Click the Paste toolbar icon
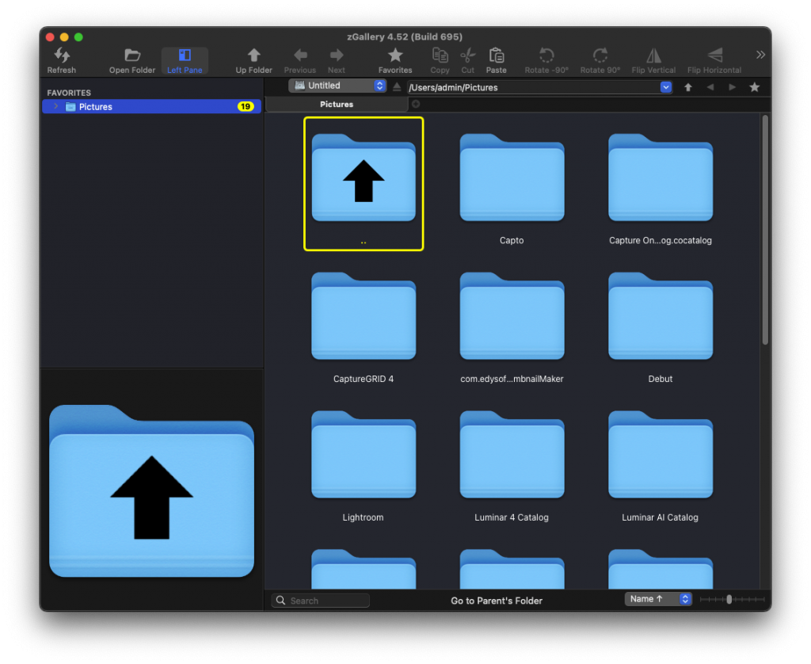The height and width of the screenshot is (664, 811). pyautogui.click(x=496, y=55)
